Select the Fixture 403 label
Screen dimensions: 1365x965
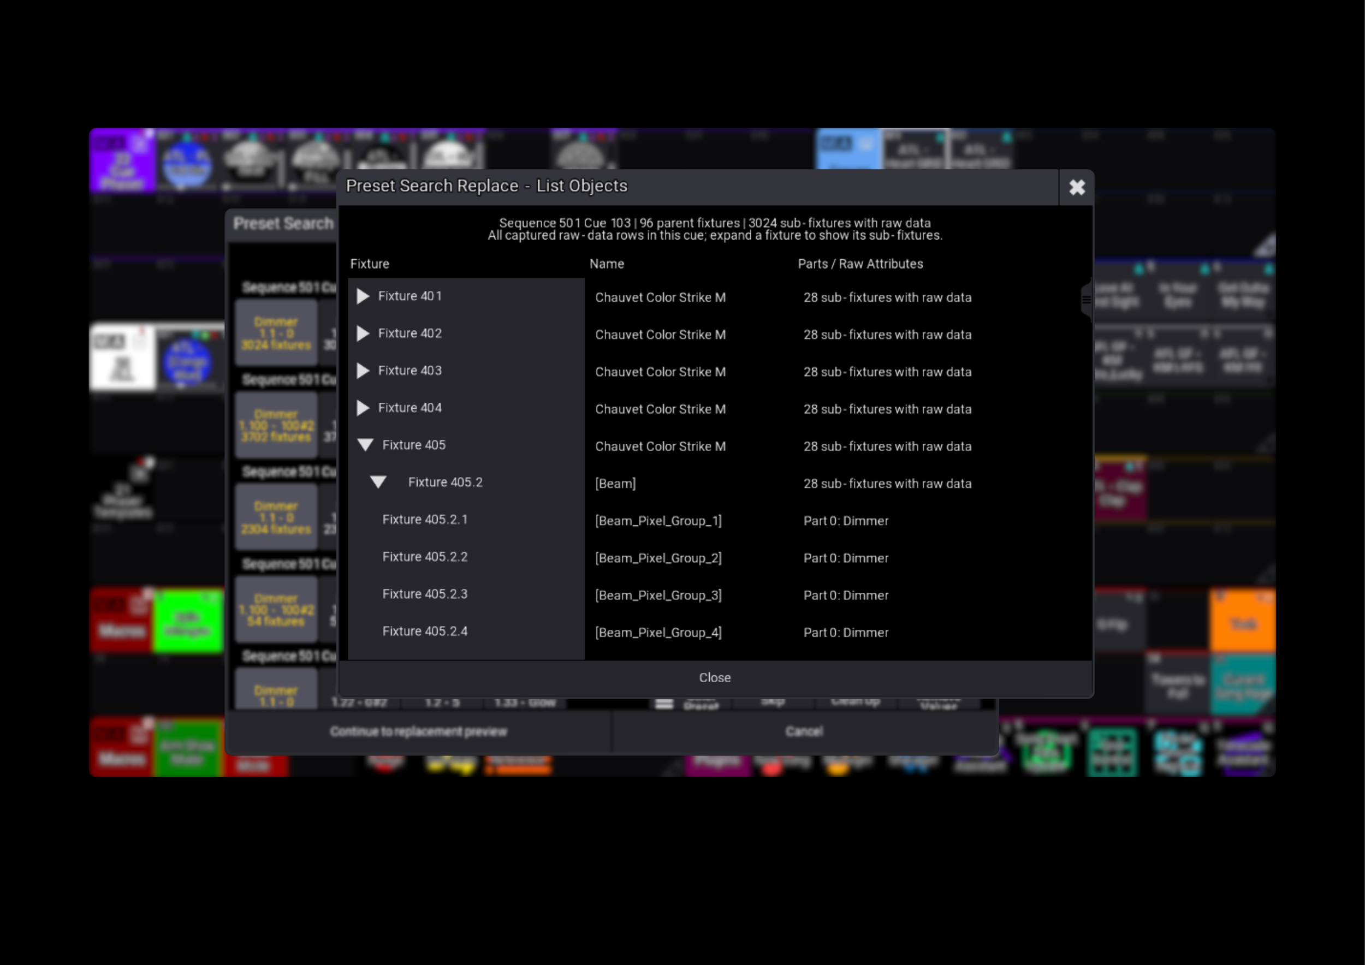(410, 371)
